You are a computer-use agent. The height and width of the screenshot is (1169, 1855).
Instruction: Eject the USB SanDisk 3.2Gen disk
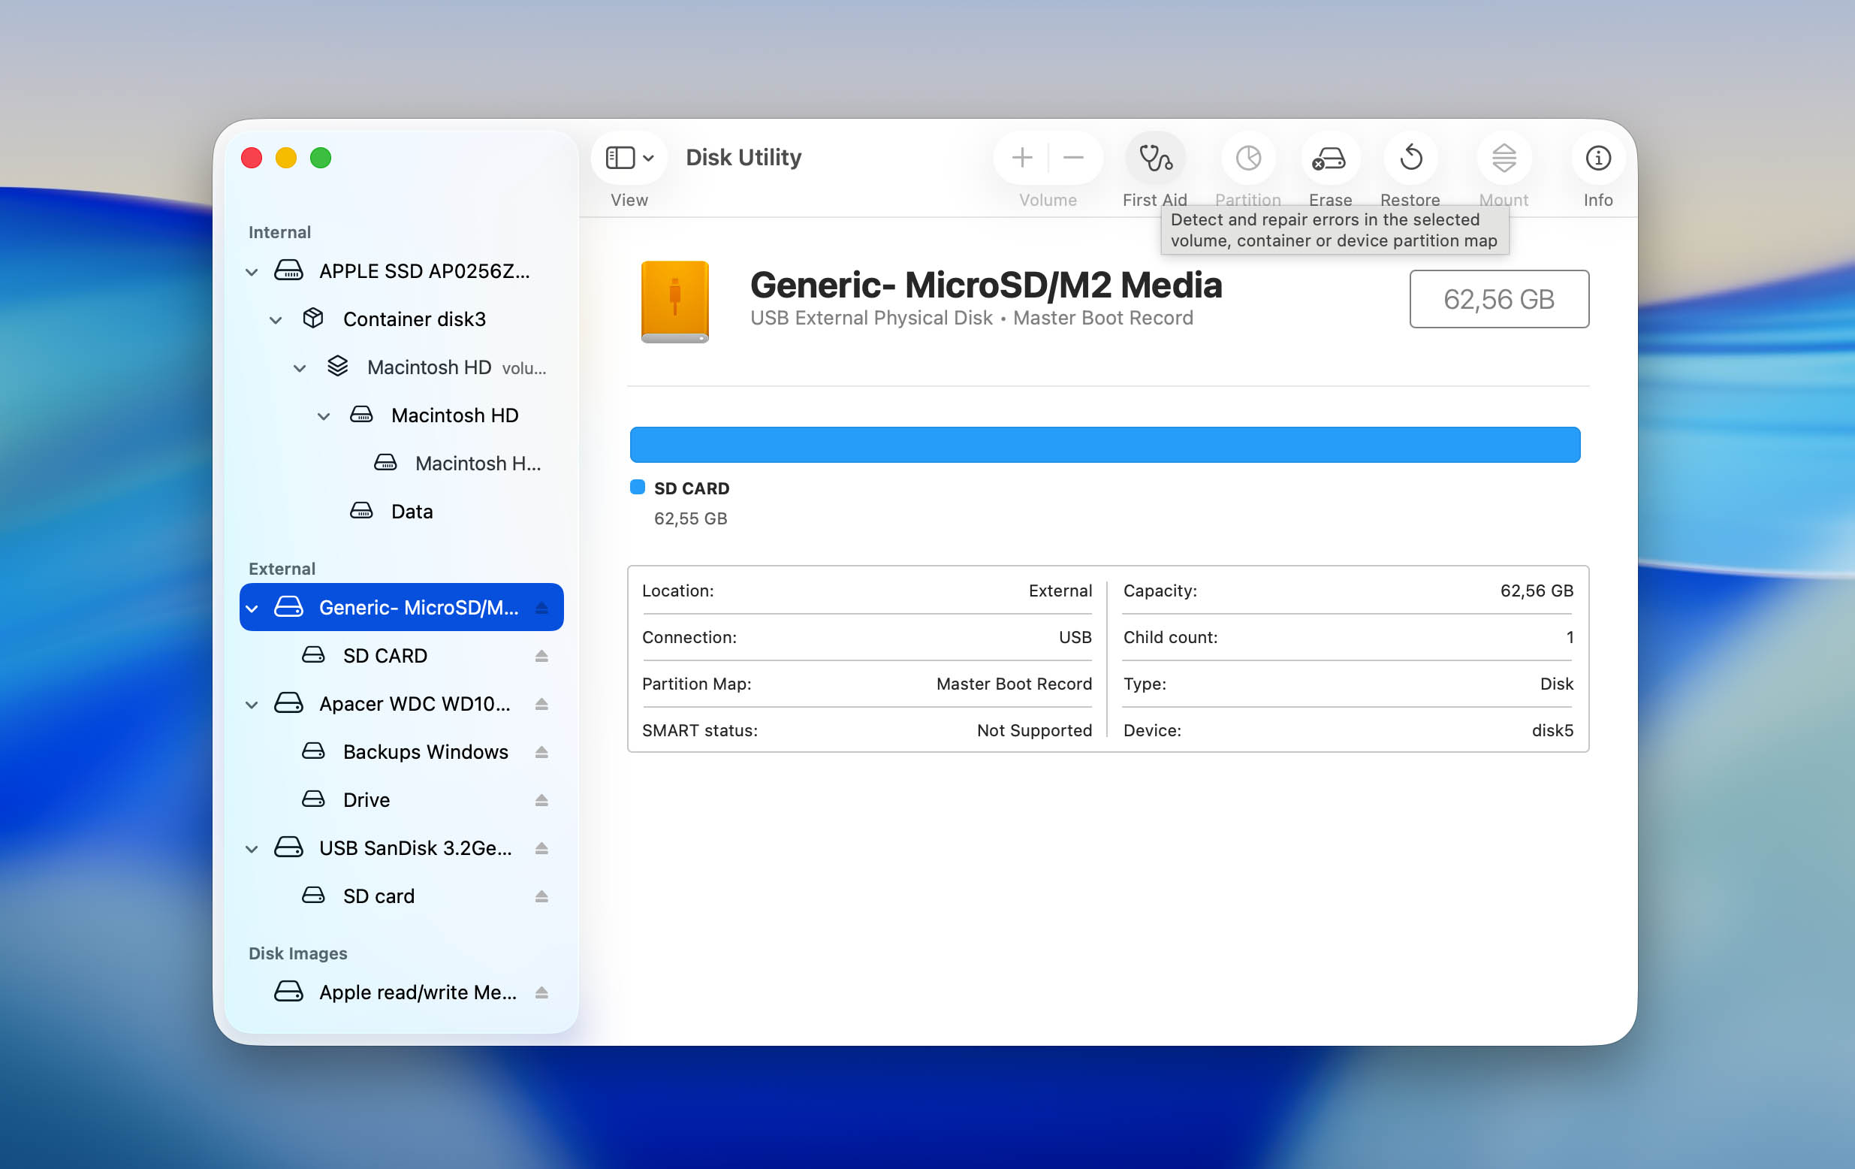(x=541, y=848)
